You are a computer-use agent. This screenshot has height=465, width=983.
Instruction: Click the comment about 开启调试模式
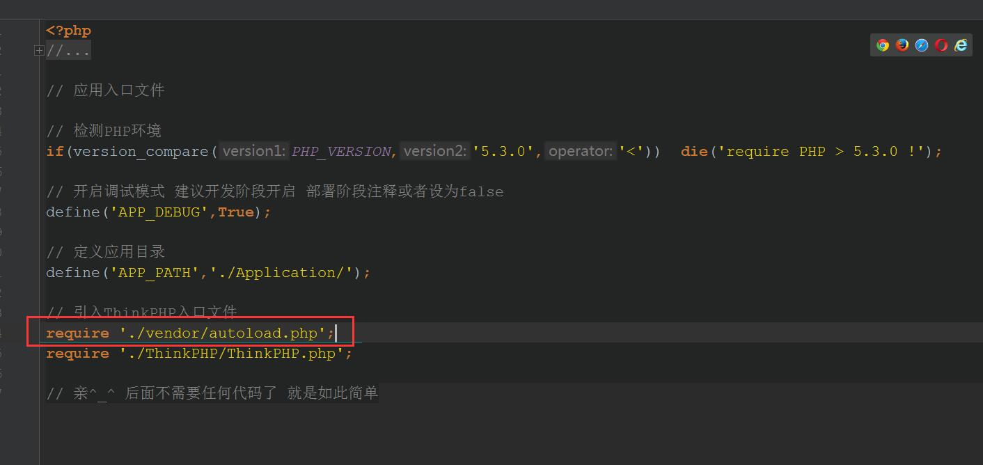[275, 191]
